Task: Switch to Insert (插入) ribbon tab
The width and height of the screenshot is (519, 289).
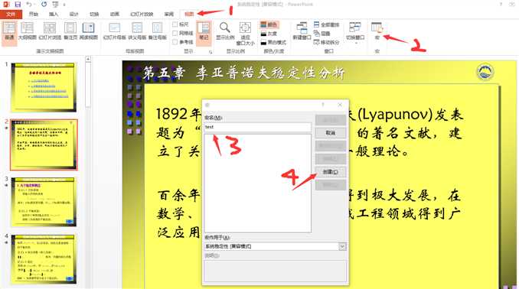Action: point(54,15)
